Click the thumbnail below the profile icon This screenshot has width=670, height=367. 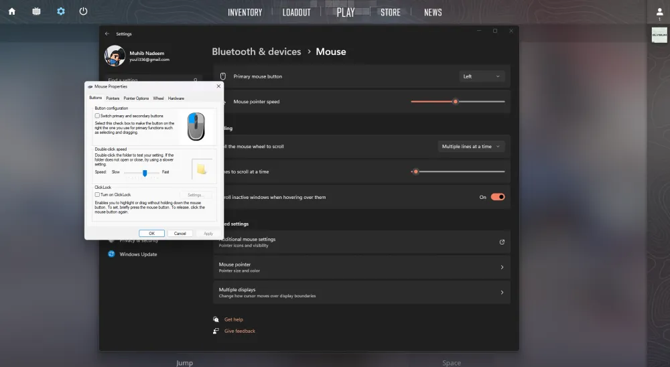coord(659,35)
